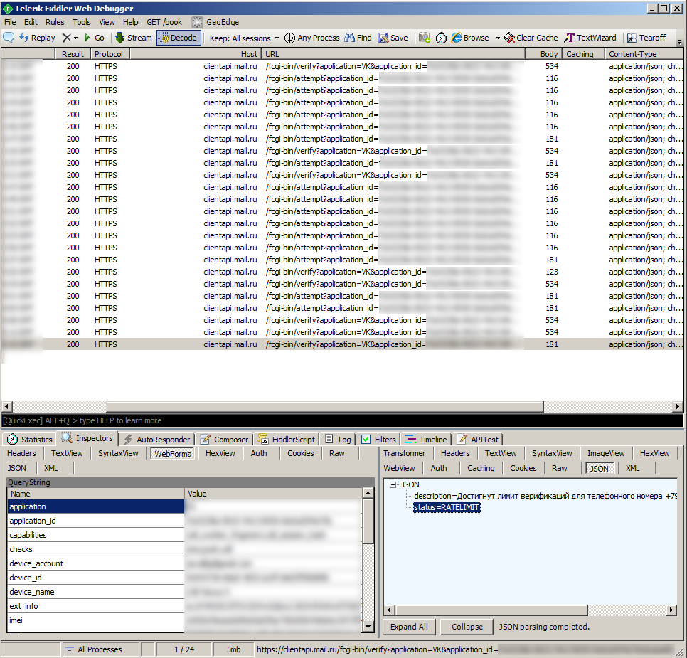The image size is (687, 658).
Task: Open the Timeline tab
Action: 425,439
